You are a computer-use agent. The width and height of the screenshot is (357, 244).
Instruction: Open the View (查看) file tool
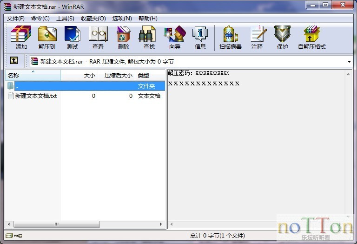click(x=98, y=38)
